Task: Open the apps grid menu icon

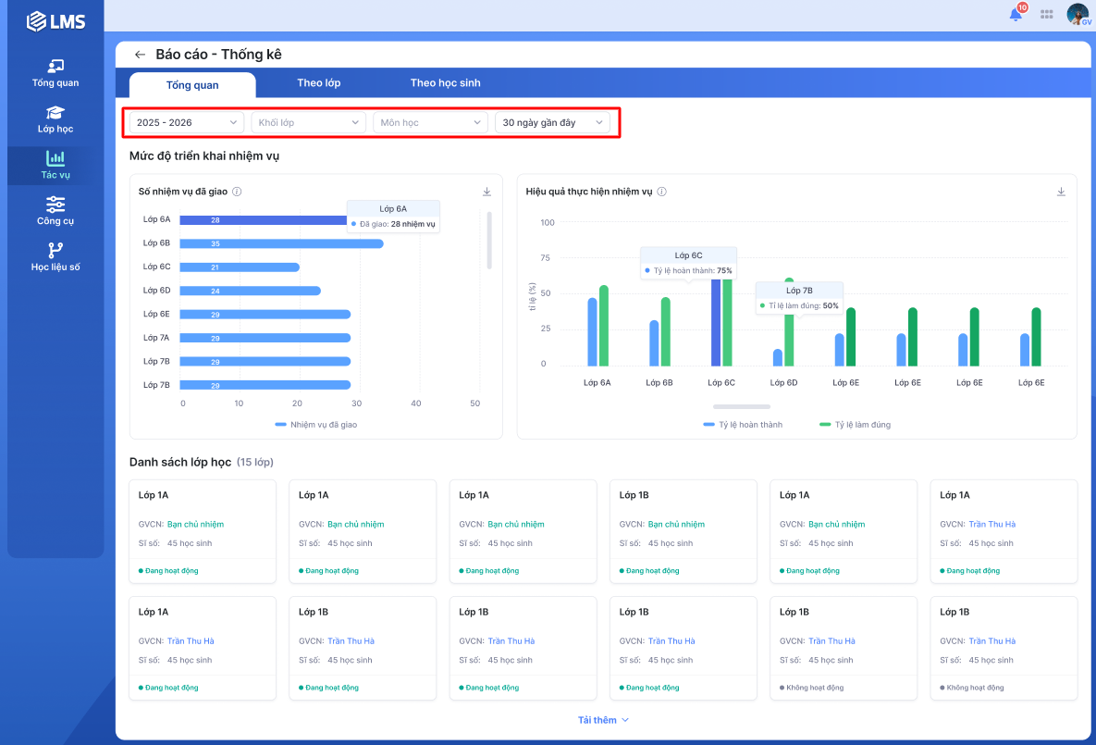Action: point(1047,14)
